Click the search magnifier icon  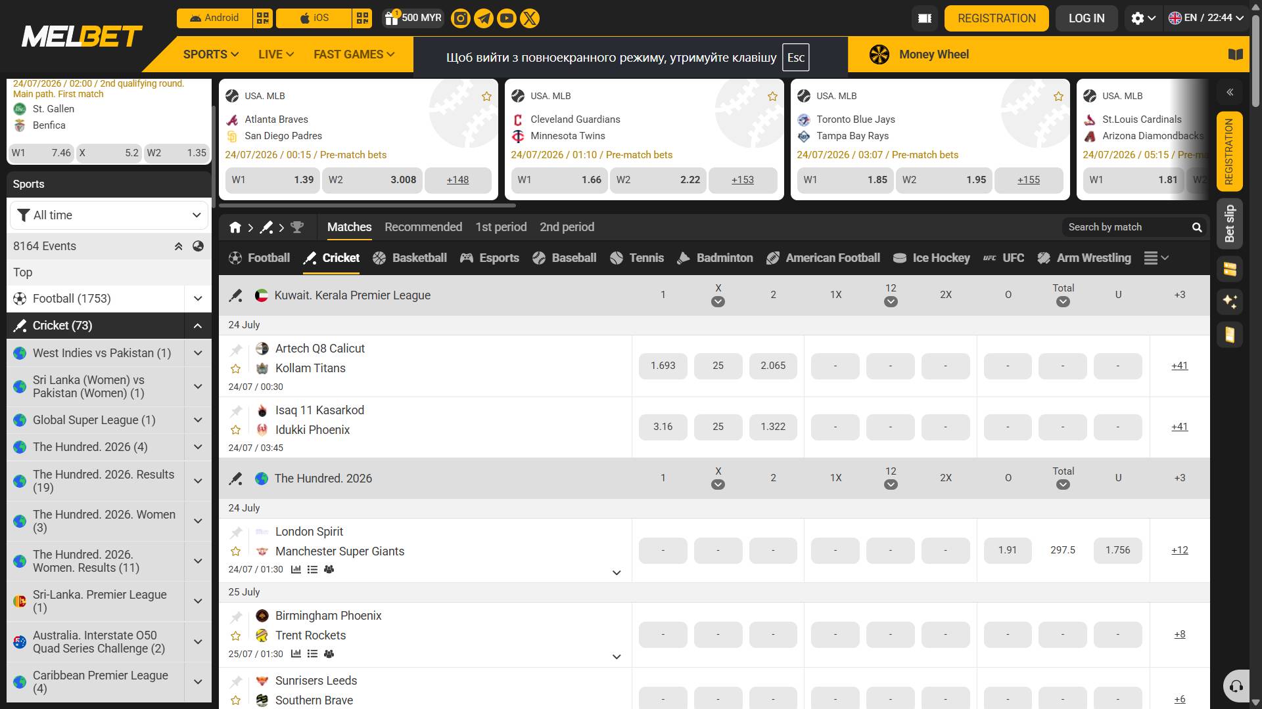pos(1197,227)
